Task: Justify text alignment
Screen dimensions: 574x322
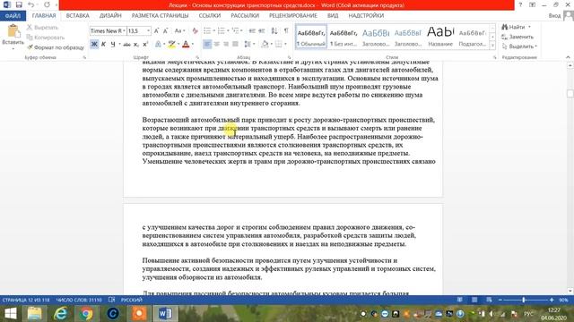Action: 235,44
